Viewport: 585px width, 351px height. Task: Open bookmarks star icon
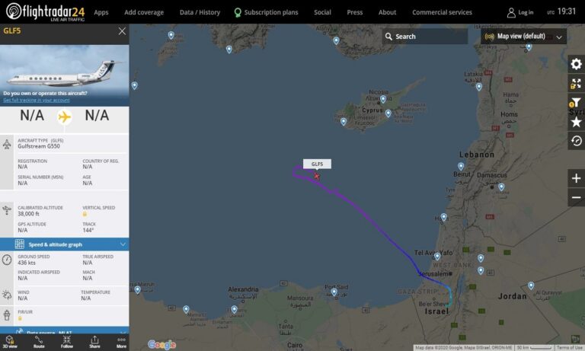tap(576, 122)
